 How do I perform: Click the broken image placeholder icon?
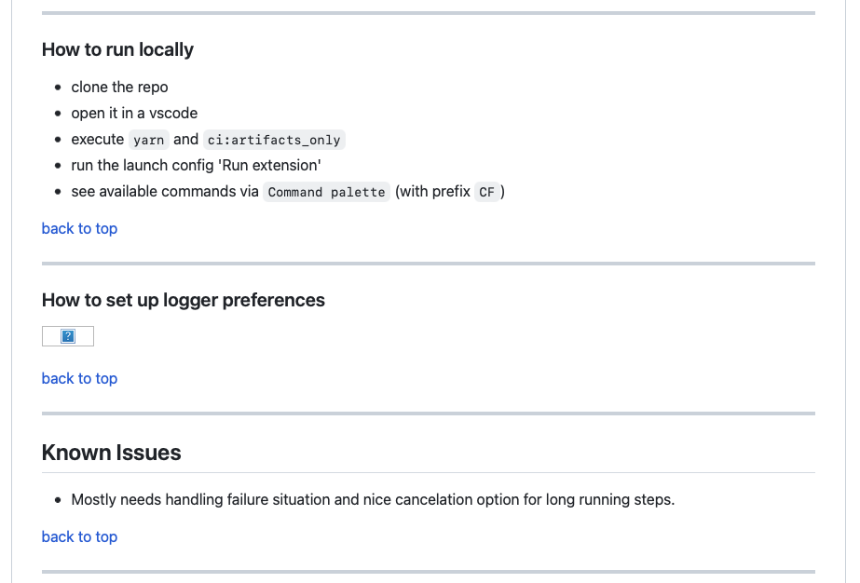tap(68, 336)
